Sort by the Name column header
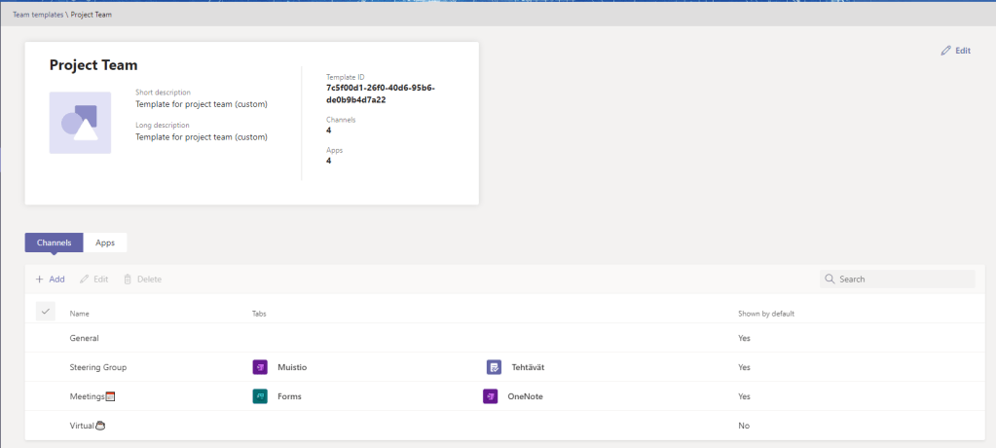 80,314
